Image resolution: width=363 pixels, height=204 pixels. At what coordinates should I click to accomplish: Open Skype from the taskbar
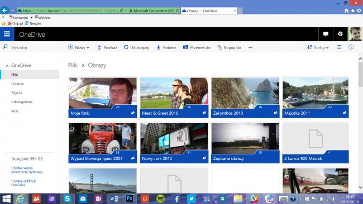click(67, 198)
